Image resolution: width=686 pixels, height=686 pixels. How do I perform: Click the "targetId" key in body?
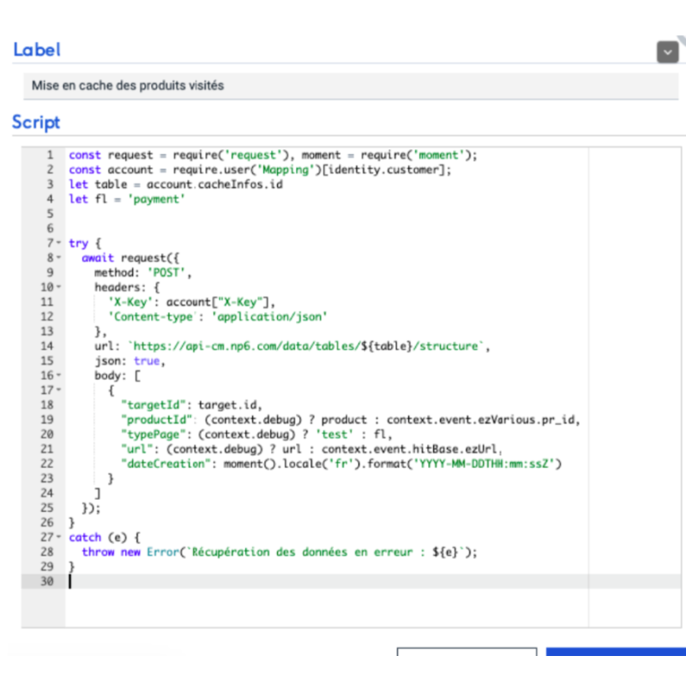click(156, 405)
